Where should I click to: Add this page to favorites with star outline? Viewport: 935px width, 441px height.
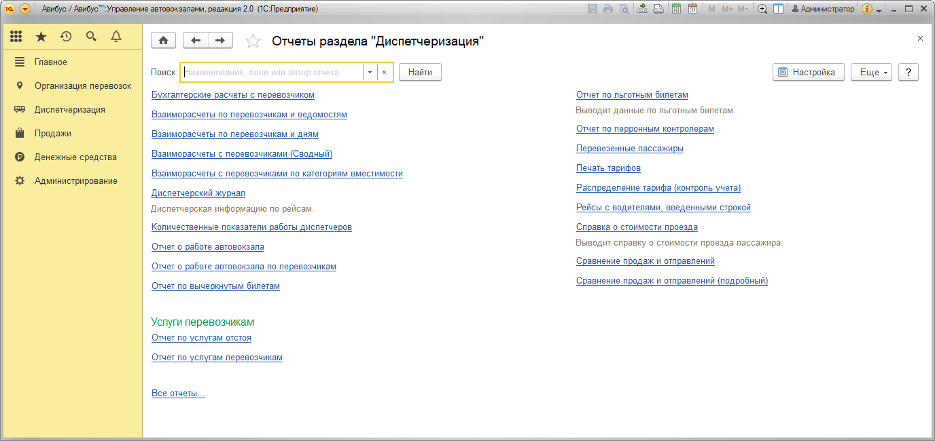click(x=253, y=41)
